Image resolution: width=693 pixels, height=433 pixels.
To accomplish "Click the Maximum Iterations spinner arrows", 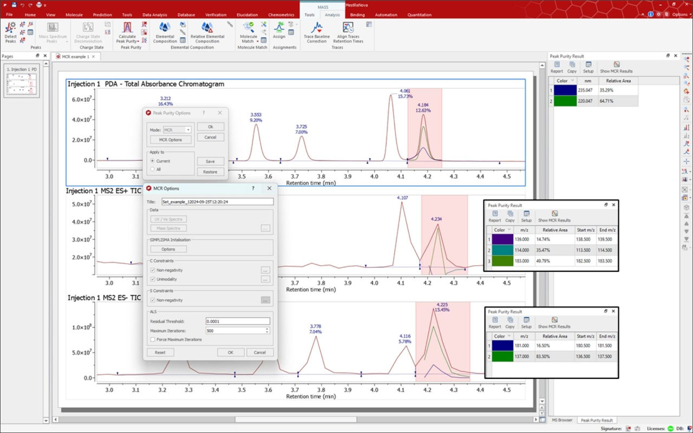I will (x=267, y=330).
